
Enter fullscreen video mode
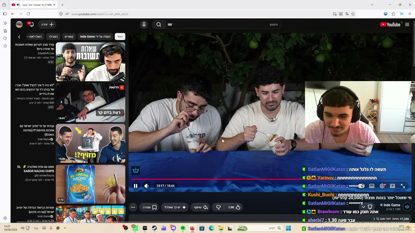[x=403, y=186]
